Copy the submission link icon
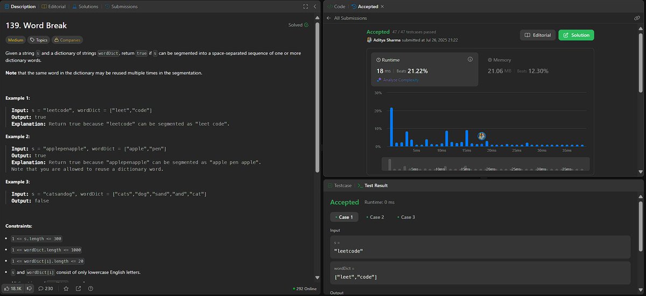This screenshot has height=296, width=646. 637,18
